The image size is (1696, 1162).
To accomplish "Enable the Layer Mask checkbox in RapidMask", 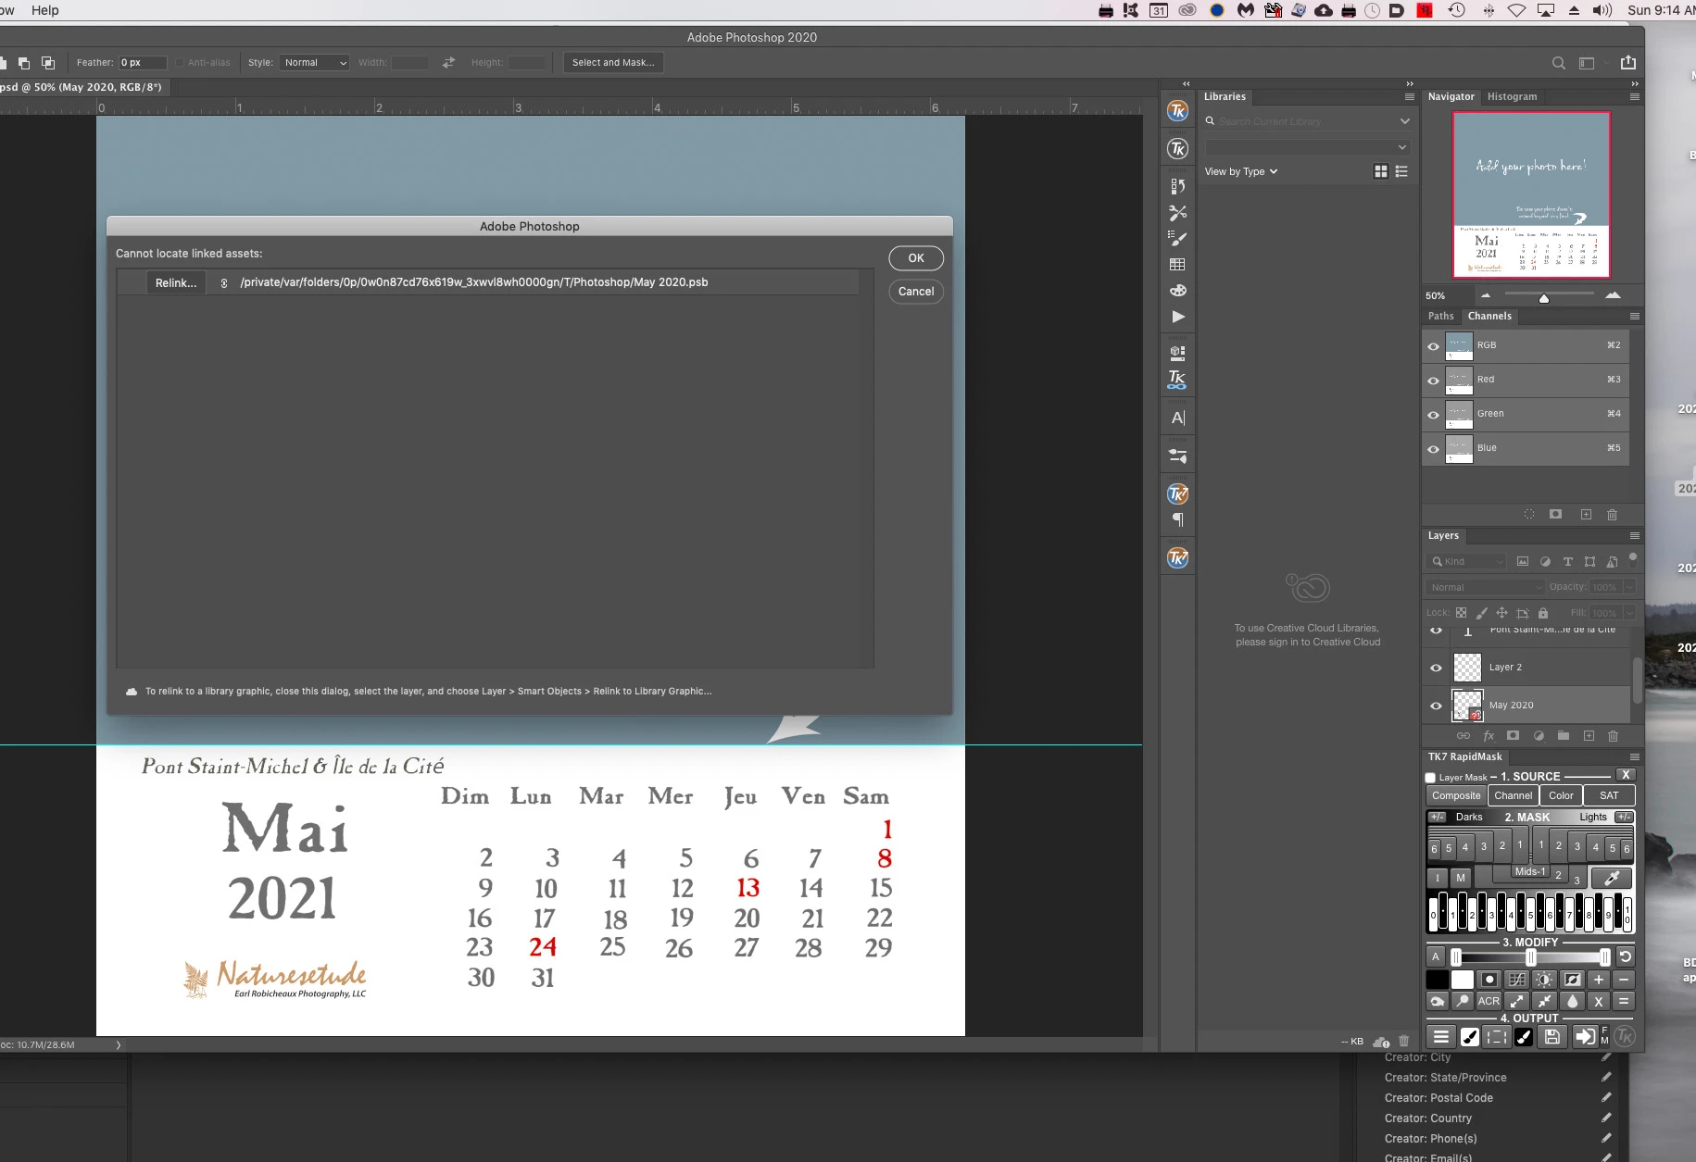I will click(1430, 778).
